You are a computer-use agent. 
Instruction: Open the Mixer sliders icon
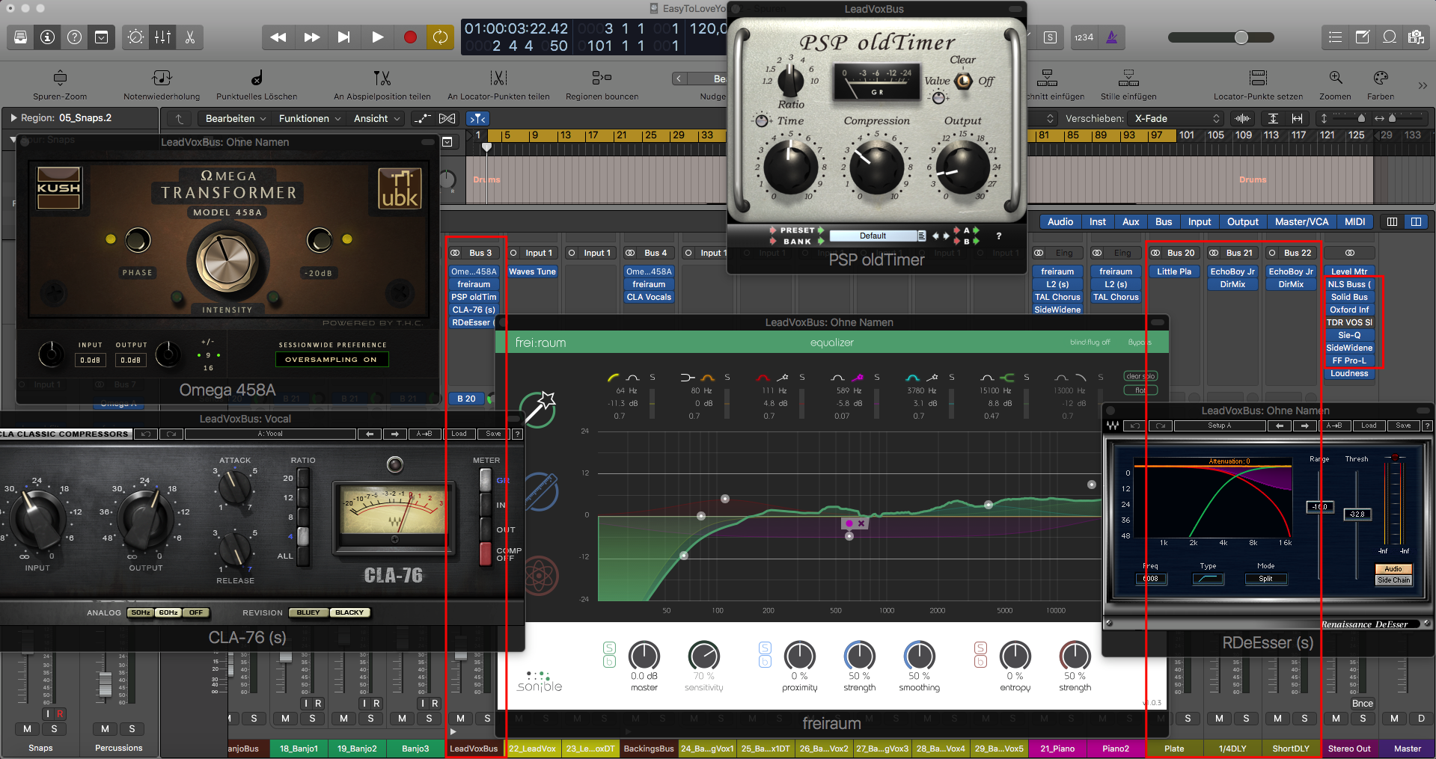coord(162,37)
